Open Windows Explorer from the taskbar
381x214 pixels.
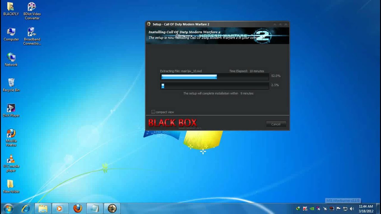(43, 208)
